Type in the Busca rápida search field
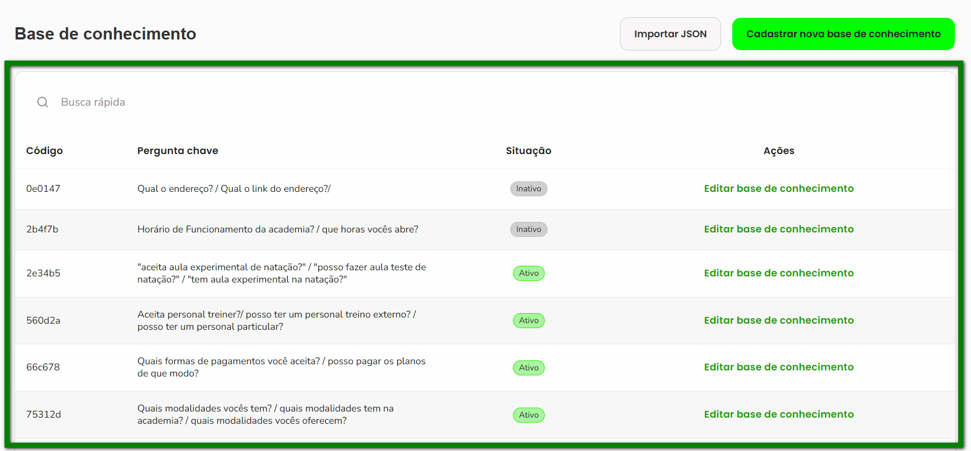The width and height of the screenshot is (971, 451). pos(223,102)
